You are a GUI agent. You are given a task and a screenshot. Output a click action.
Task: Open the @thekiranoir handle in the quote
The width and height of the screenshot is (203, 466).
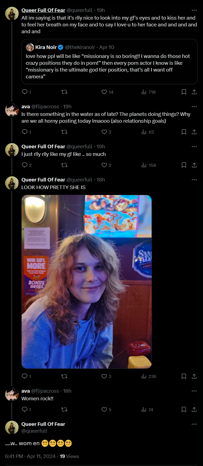click(x=80, y=47)
